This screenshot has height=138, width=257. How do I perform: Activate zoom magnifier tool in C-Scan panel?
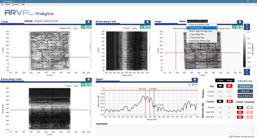pos(86,27)
